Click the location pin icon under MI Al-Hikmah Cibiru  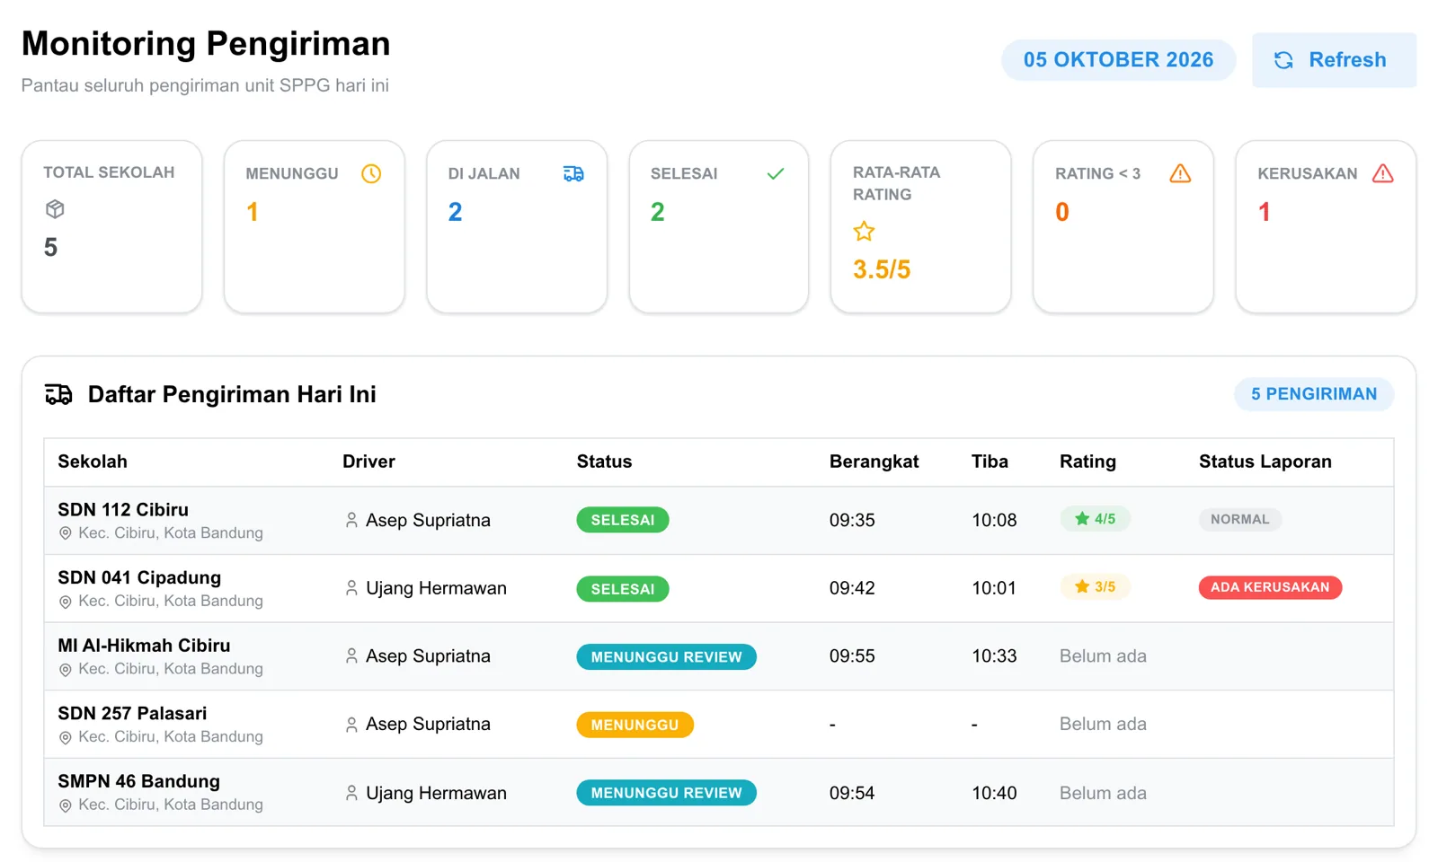[x=65, y=670]
